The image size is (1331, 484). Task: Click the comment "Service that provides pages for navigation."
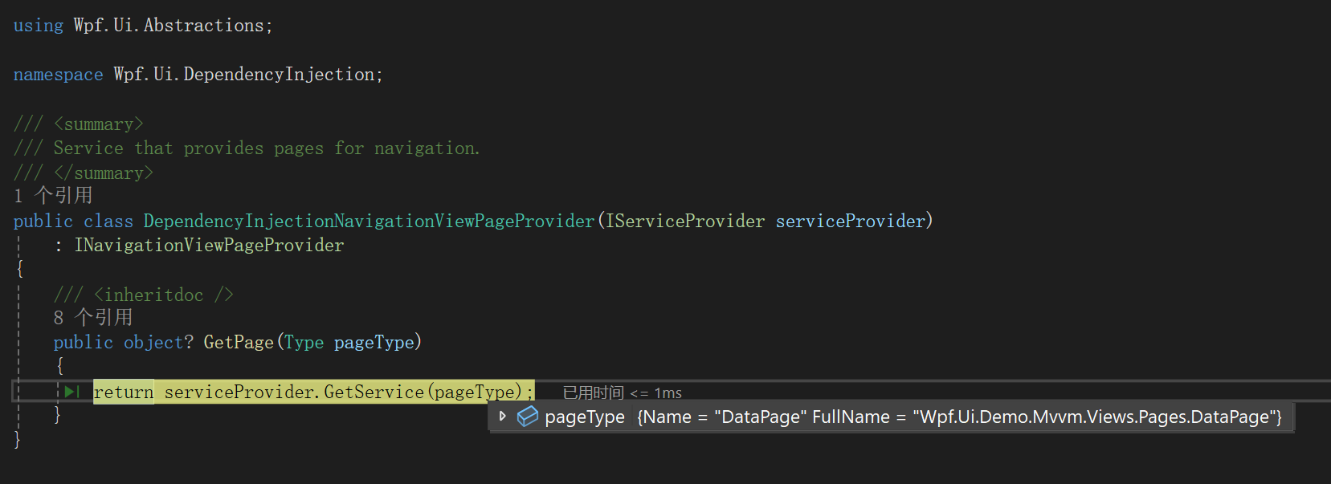[267, 148]
